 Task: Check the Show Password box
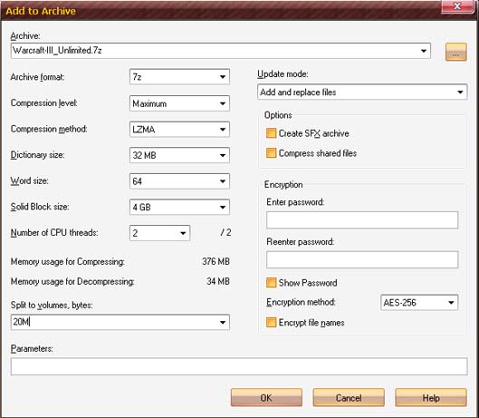click(x=271, y=282)
